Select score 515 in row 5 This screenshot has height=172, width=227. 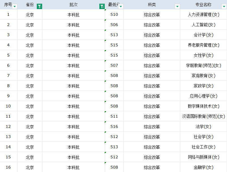[x=114, y=55]
